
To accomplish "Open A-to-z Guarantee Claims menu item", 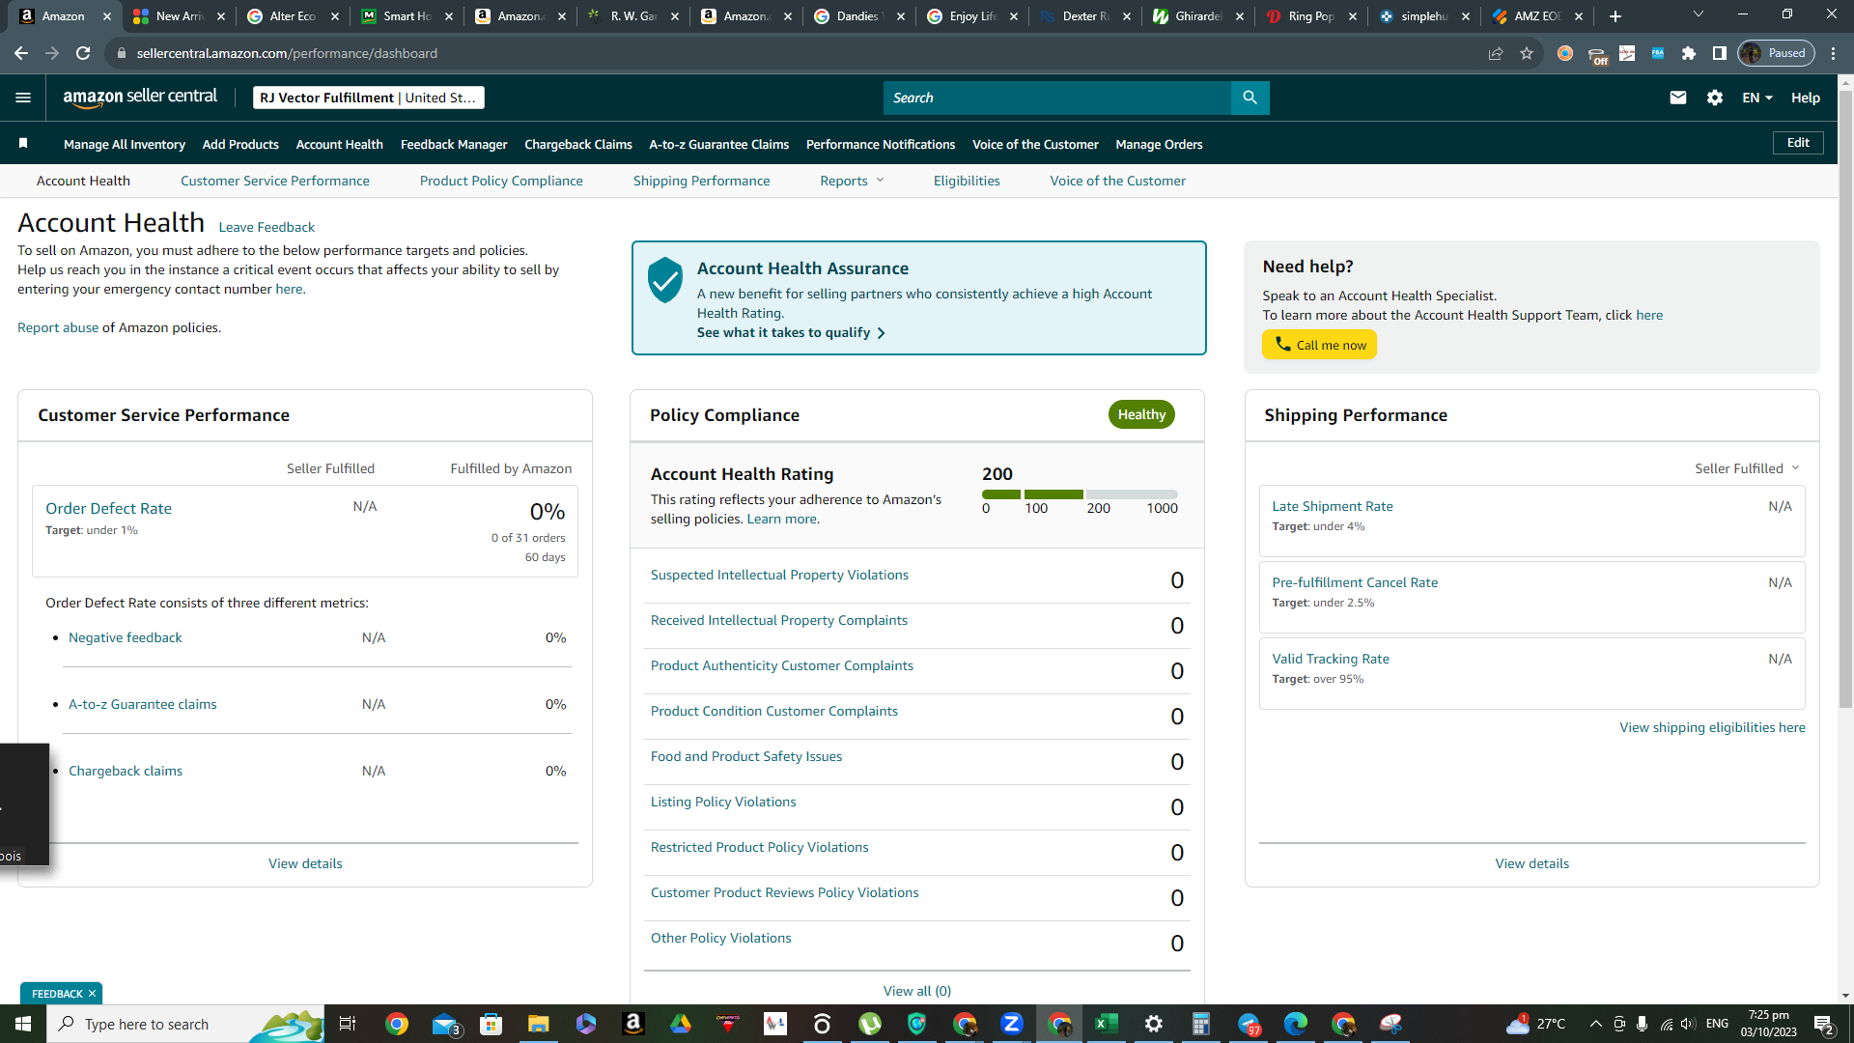I will click(x=719, y=144).
